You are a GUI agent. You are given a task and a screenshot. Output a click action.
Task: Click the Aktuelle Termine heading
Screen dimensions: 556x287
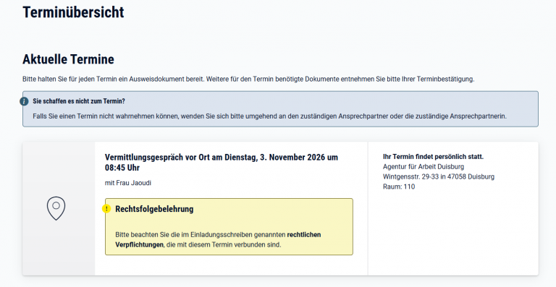(x=69, y=59)
